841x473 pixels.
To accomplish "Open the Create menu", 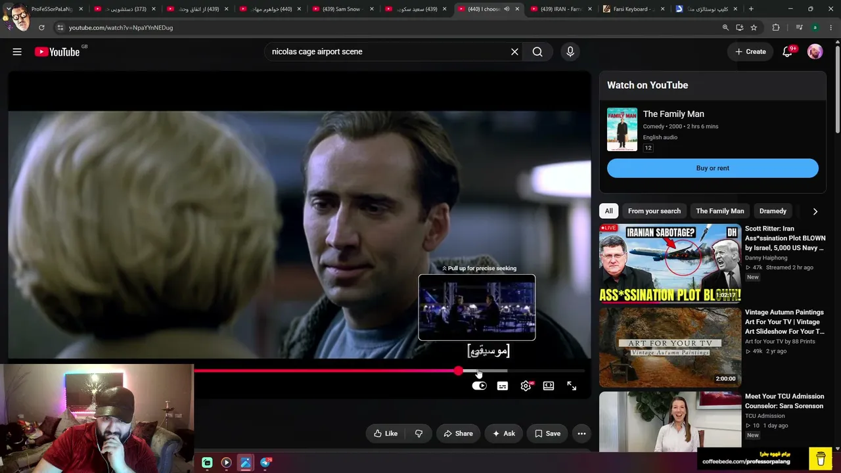I will coord(750,52).
